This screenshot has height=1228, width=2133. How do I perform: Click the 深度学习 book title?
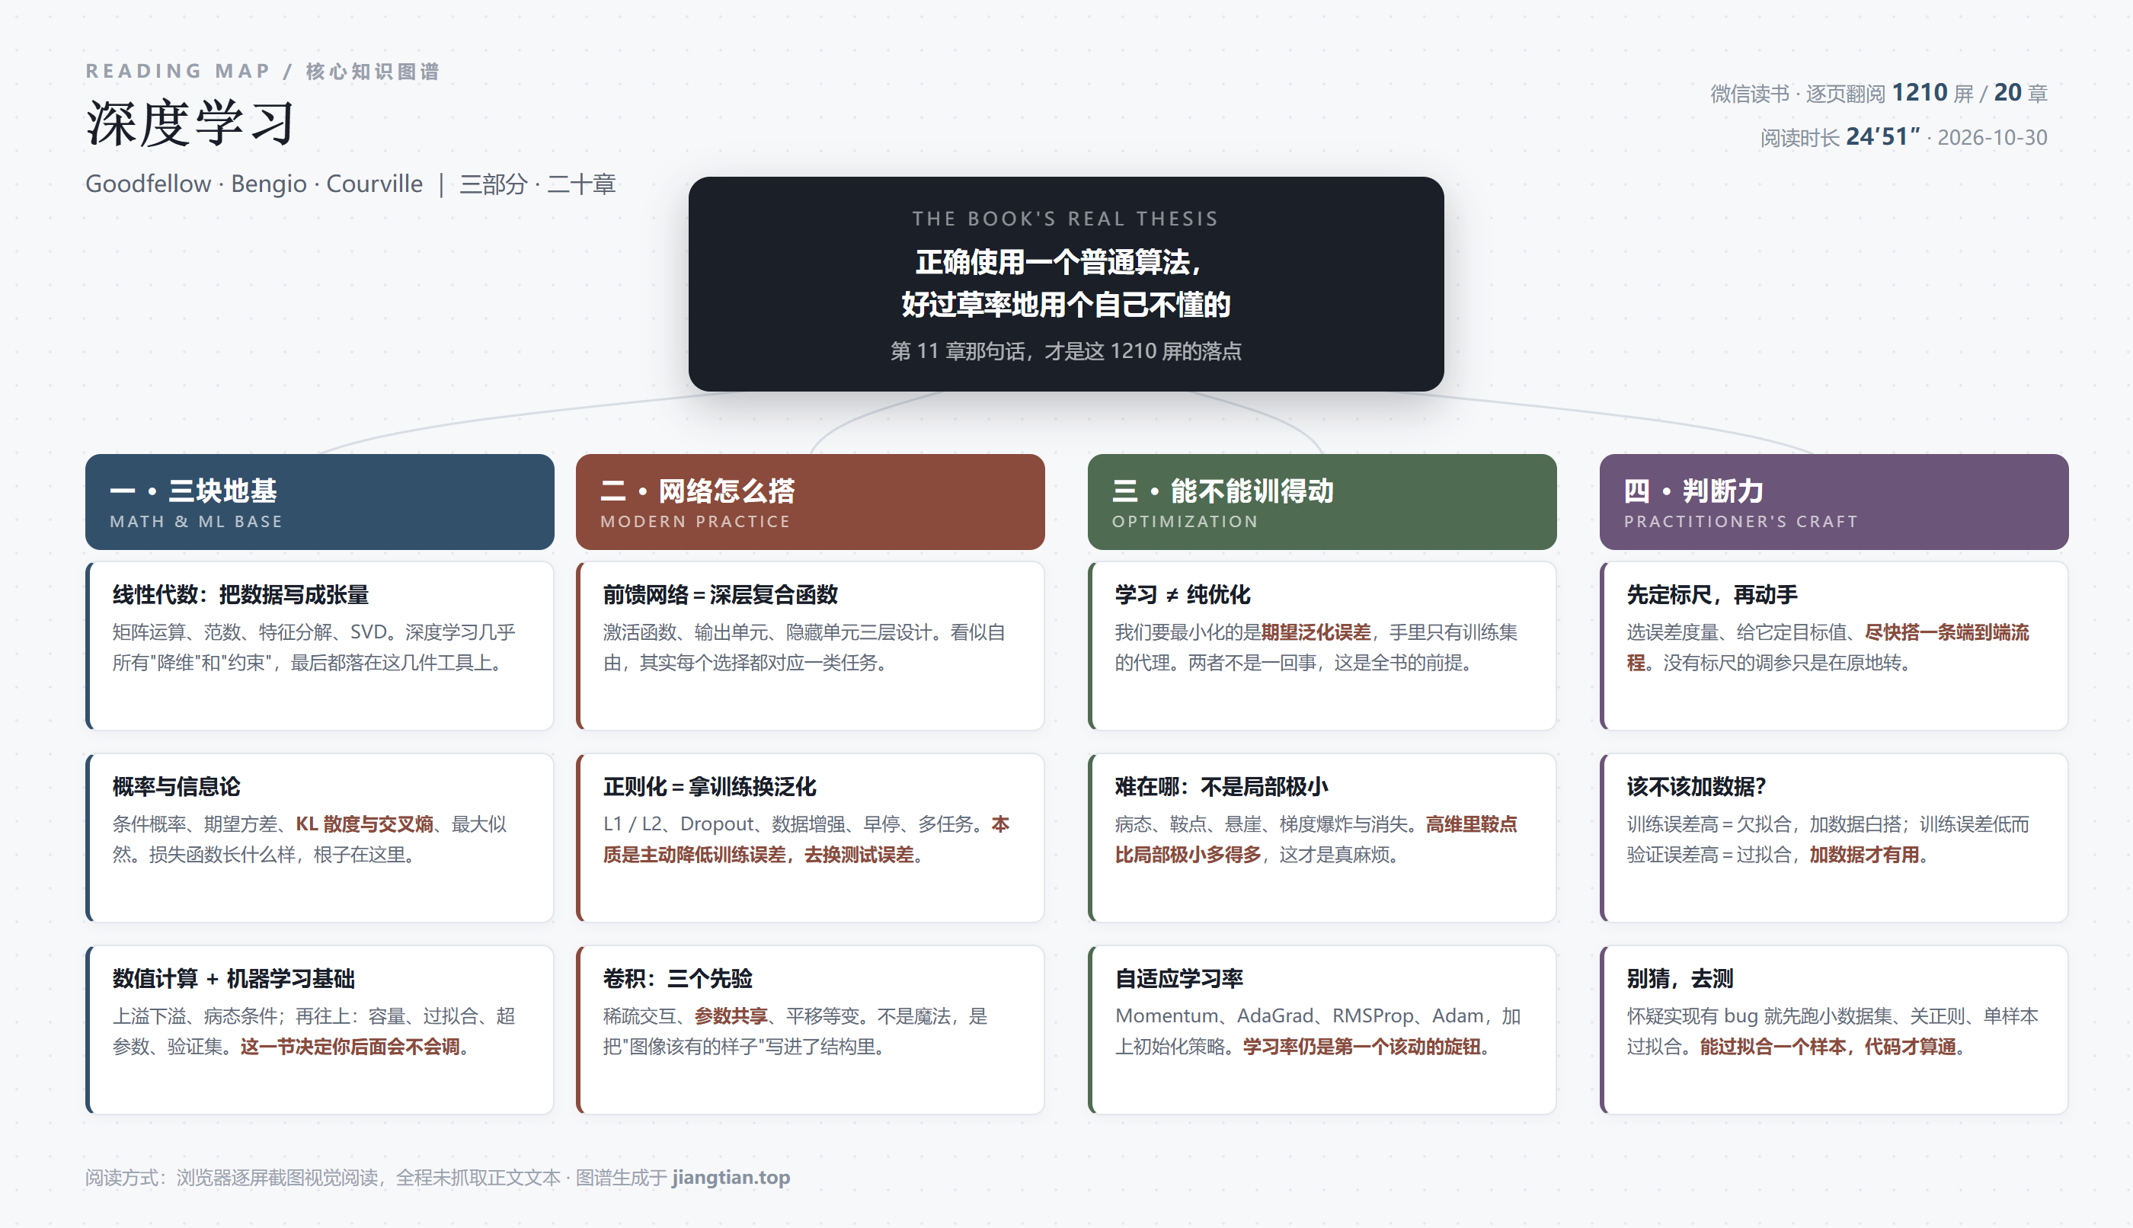coord(190,123)
